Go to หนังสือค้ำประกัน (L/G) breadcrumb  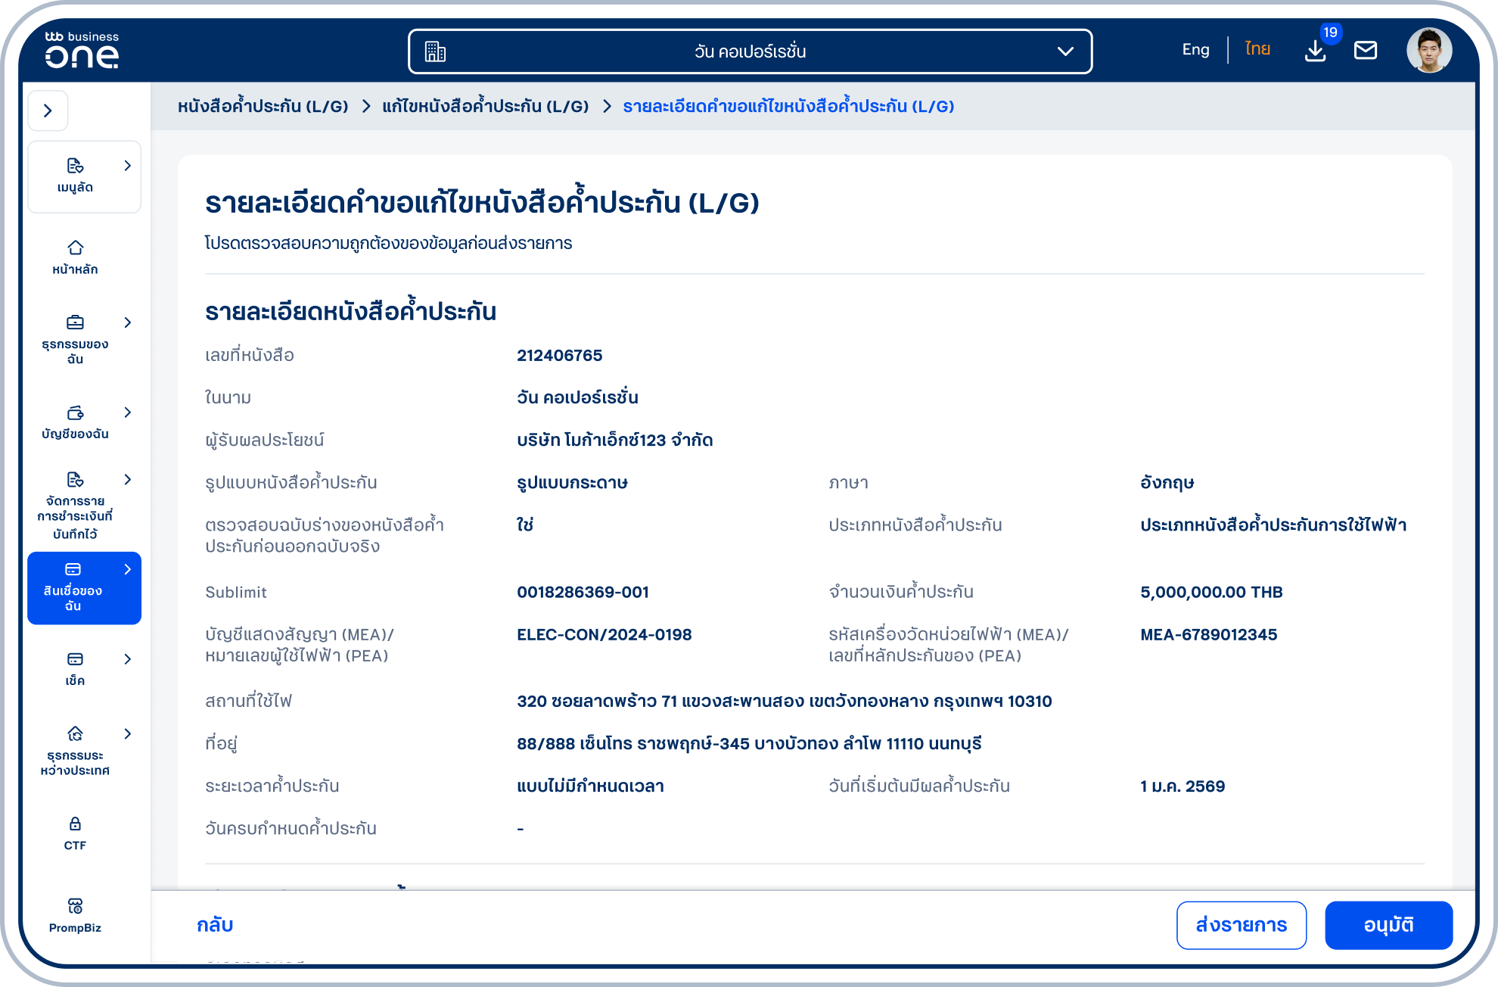point(263,107)
